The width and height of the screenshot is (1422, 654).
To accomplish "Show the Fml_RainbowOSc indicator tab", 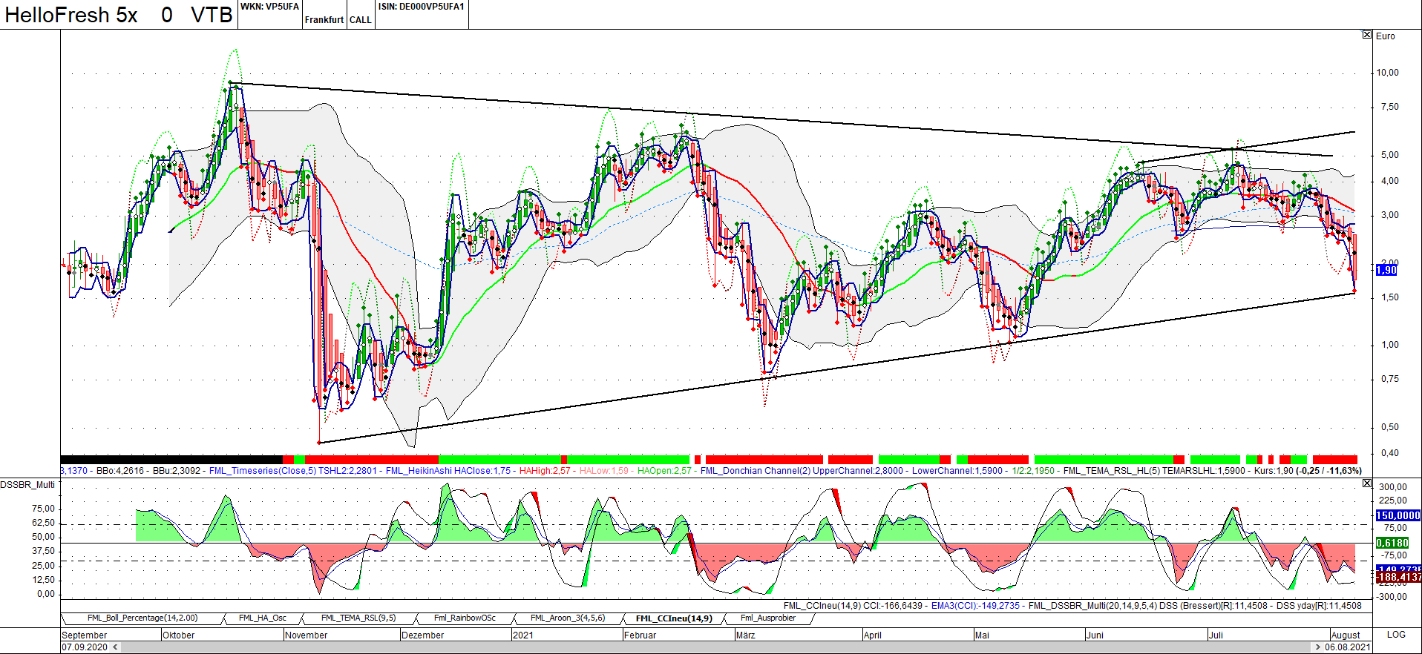I will 465,618.
